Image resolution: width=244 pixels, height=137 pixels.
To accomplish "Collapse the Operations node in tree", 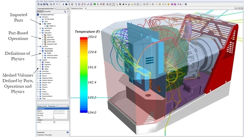I will click(40, 33).
